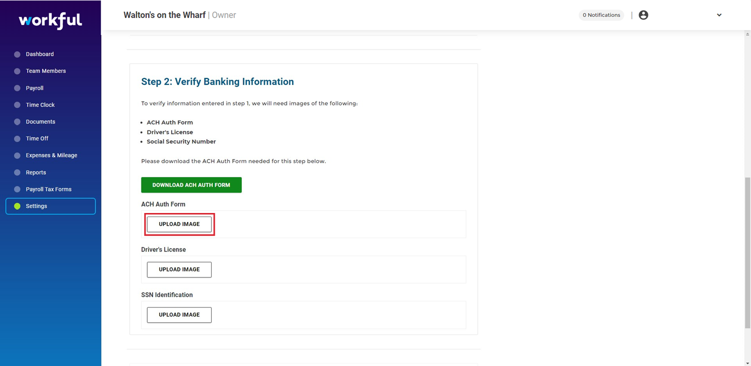Screen dimensions: 751x366
Task: Open the 0 Notifications badge
Action: pyautogui.click(x=601, y=15)
